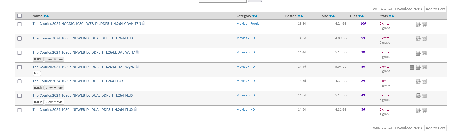Click NZB download icon for 5.13 GB release

[x=418, y=96]
